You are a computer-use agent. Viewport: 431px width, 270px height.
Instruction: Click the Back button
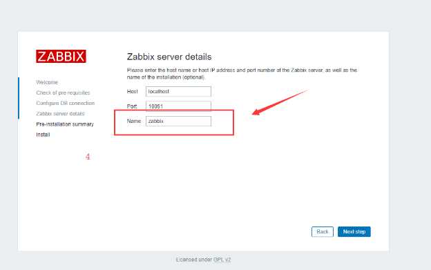click(x=323, y=231)
